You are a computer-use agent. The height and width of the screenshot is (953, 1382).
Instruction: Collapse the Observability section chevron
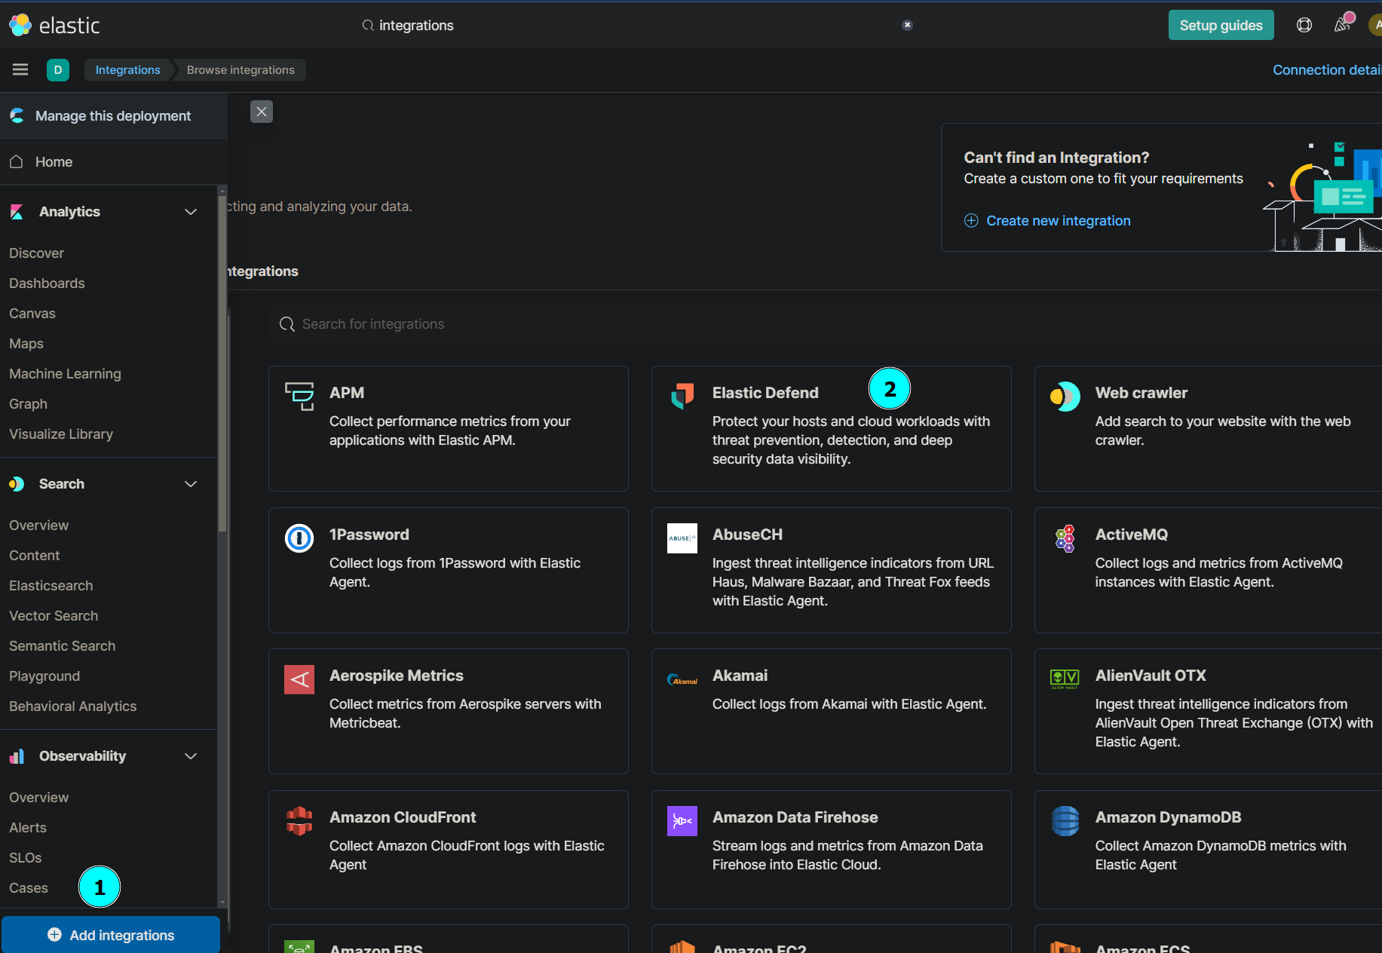[x=191, y=756]
